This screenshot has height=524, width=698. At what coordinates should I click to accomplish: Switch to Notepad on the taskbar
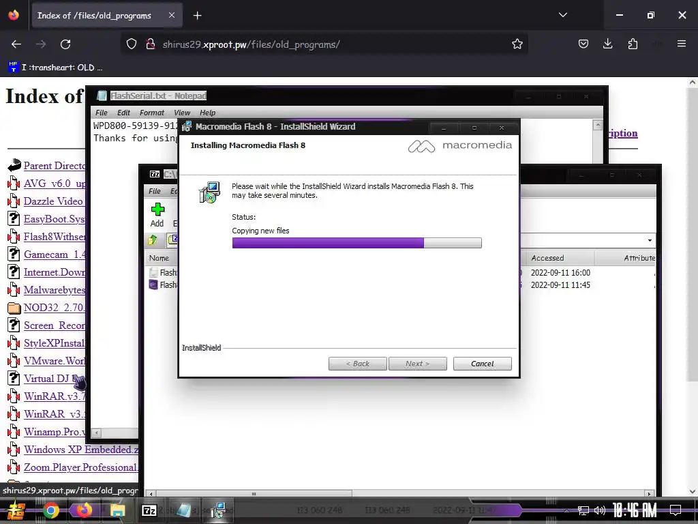pos(183,510)
